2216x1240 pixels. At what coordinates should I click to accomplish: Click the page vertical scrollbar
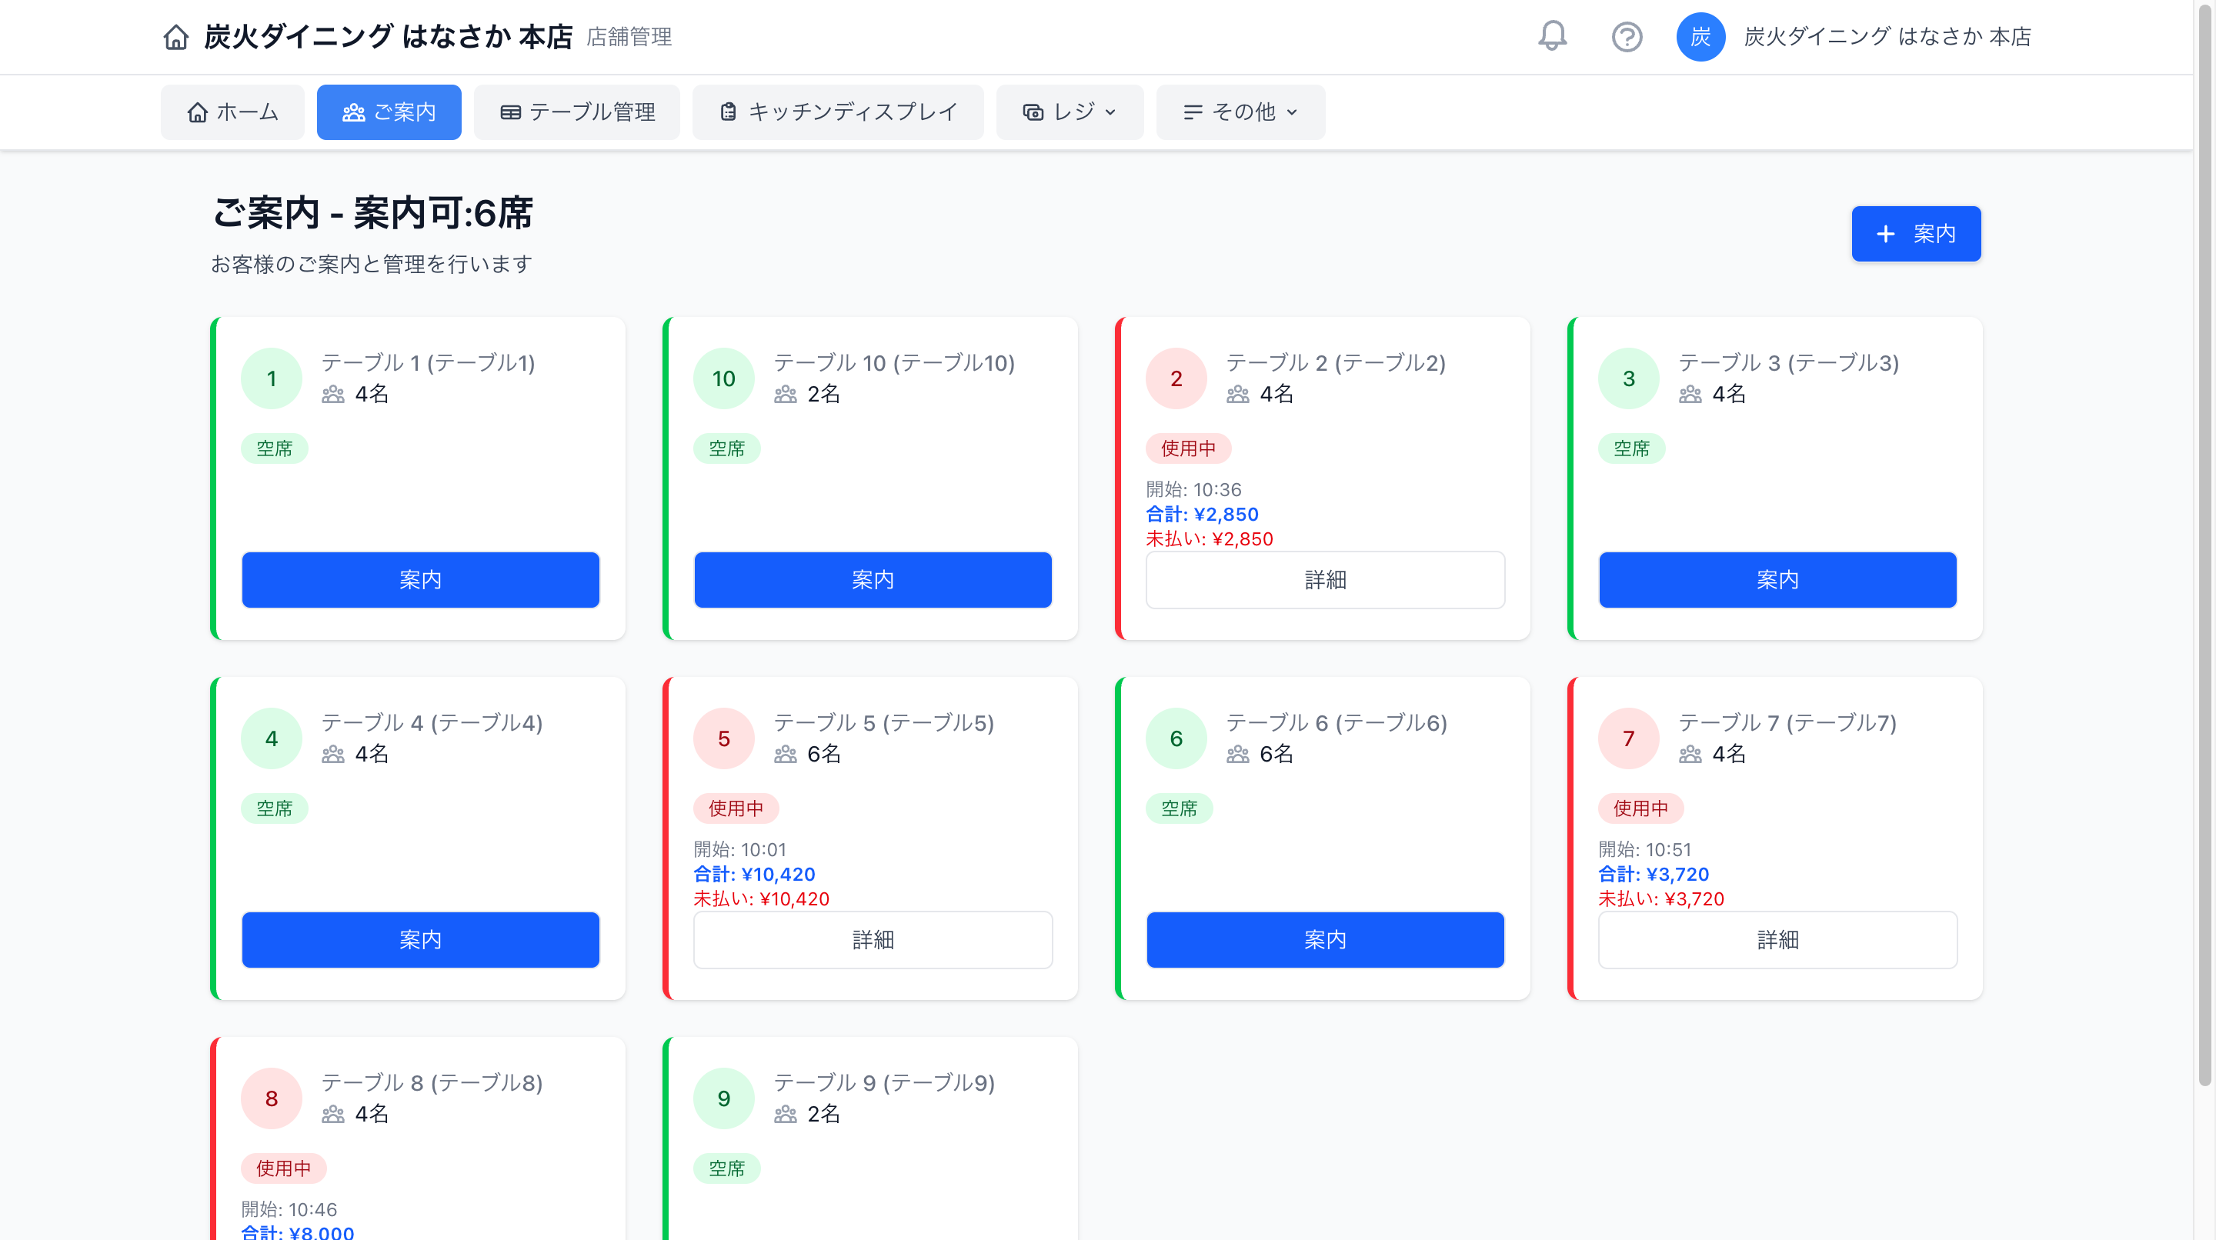2204,545
